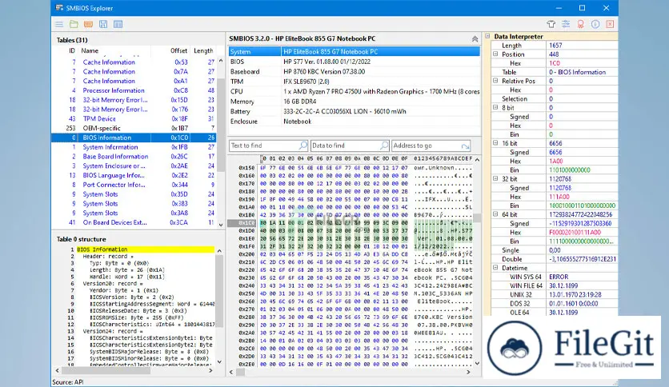669x387 pixels.
Task: Select the TPM row in the summary
Action: point(355,82)
